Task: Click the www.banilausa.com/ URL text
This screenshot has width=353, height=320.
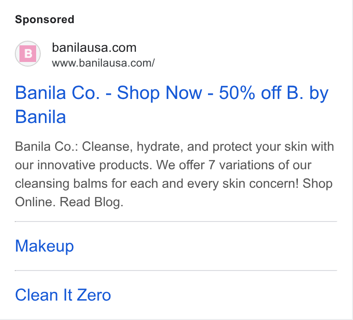Action: (x=103, y=63)
